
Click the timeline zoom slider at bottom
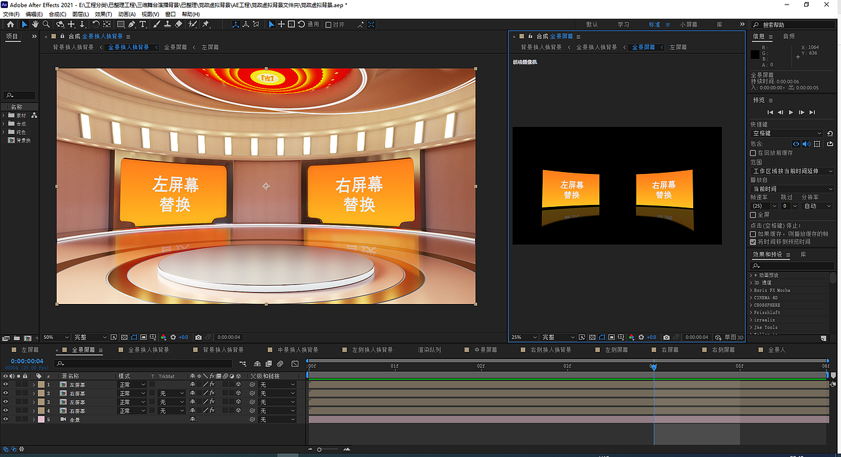[x=329, y=449]
